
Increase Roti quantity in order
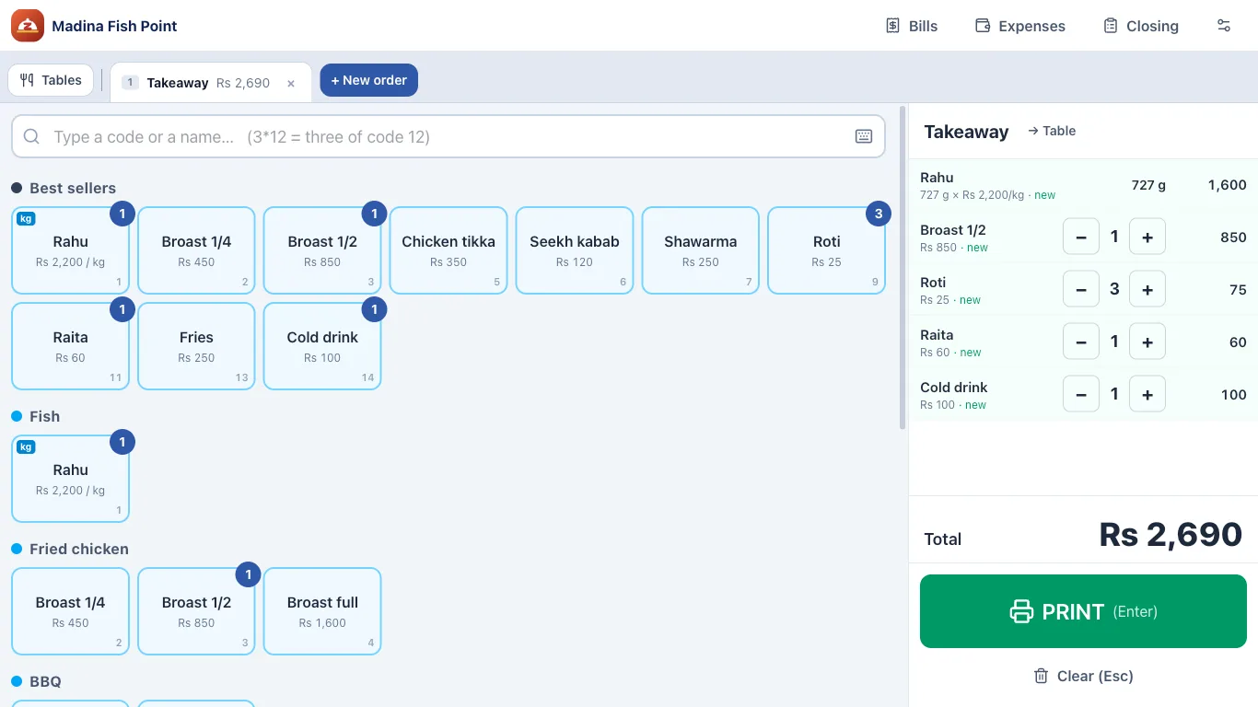[x=1147, y=289]
